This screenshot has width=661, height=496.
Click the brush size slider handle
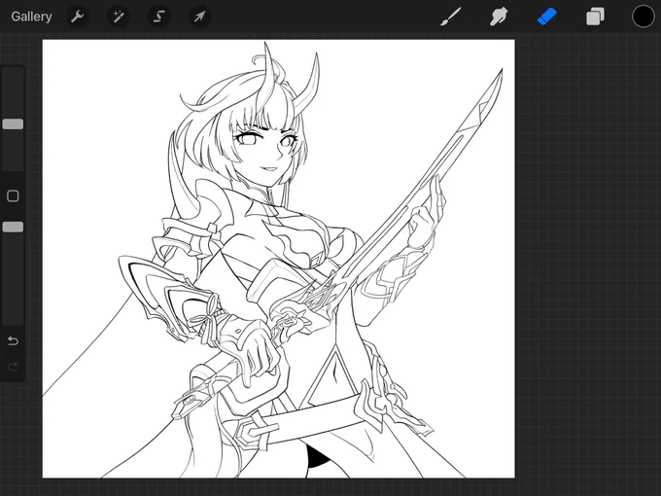point(13,124)
